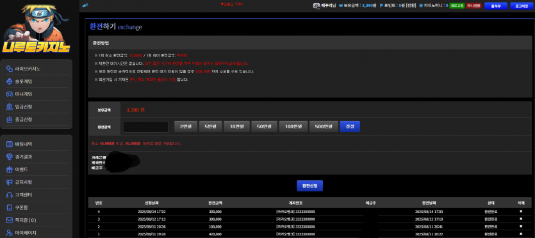This screenshot has width=535, height=238.
Task: Open 이벤트 gift icon
Action: pos(10,169)
